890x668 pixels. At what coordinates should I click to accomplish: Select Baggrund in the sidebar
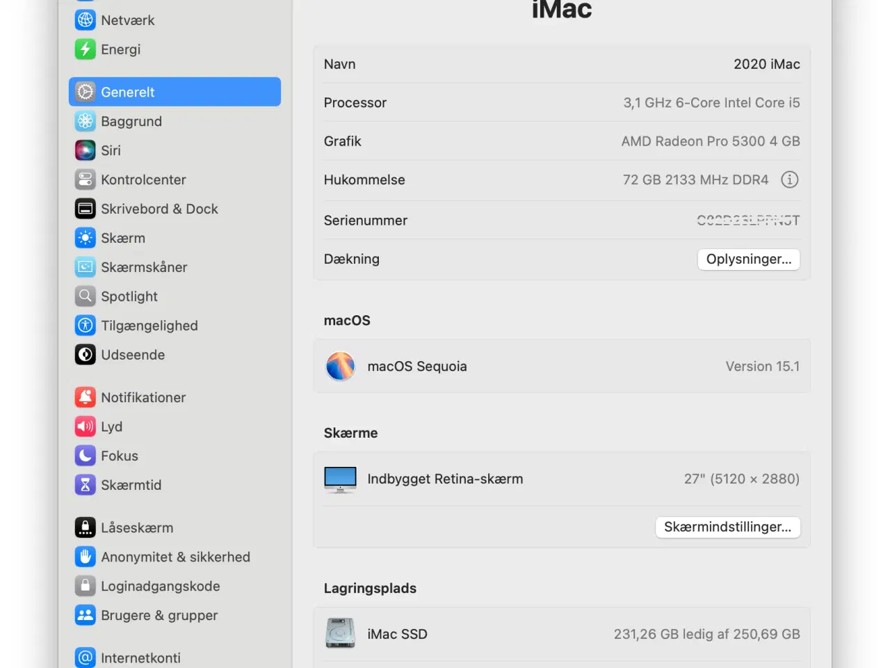[131, 121]
